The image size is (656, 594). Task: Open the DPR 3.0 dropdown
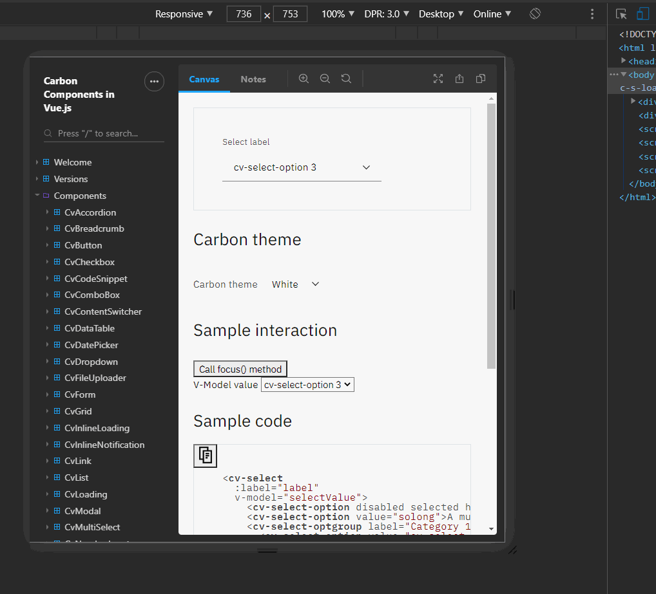pos(386,14)
